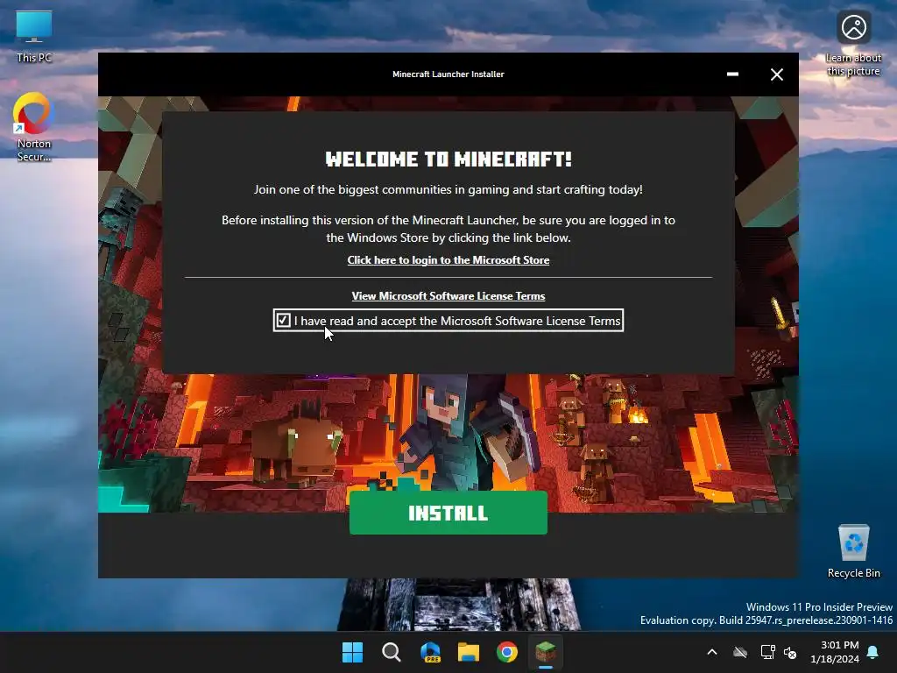This screenshot has height=673, width=897.
Task: Open the Windows Start menu
Action: (352, 652)
